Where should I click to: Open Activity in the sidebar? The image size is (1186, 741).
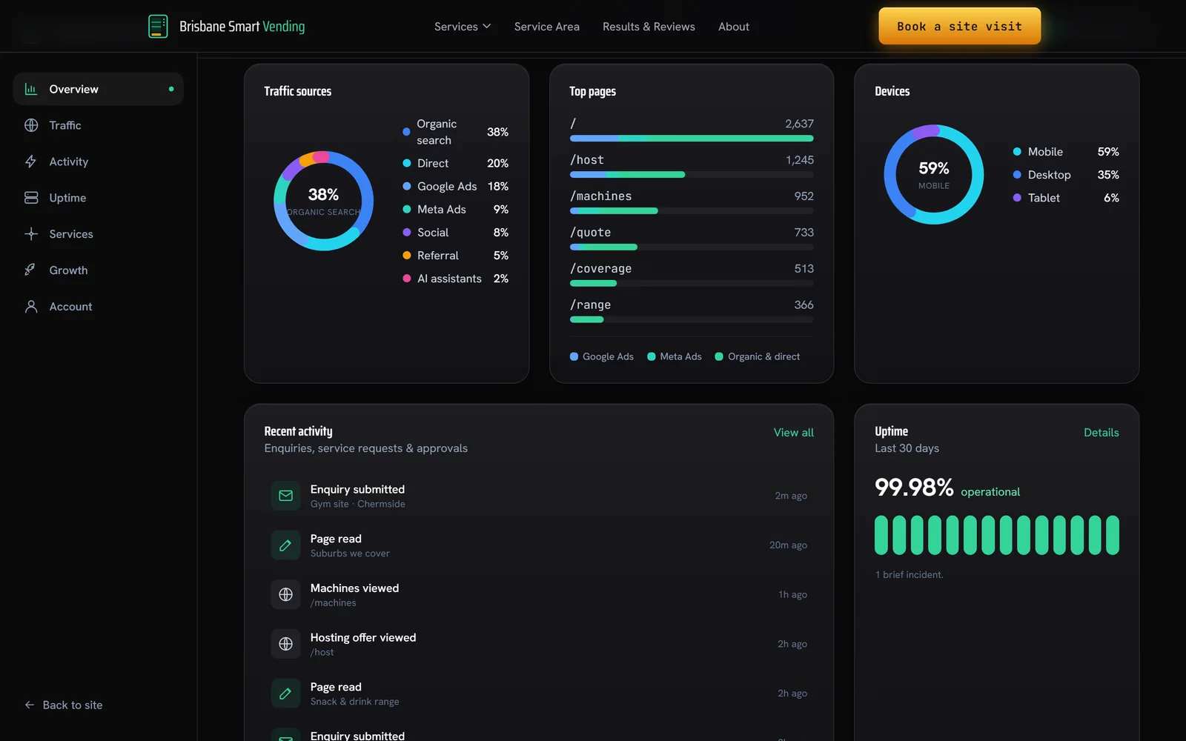99,162
